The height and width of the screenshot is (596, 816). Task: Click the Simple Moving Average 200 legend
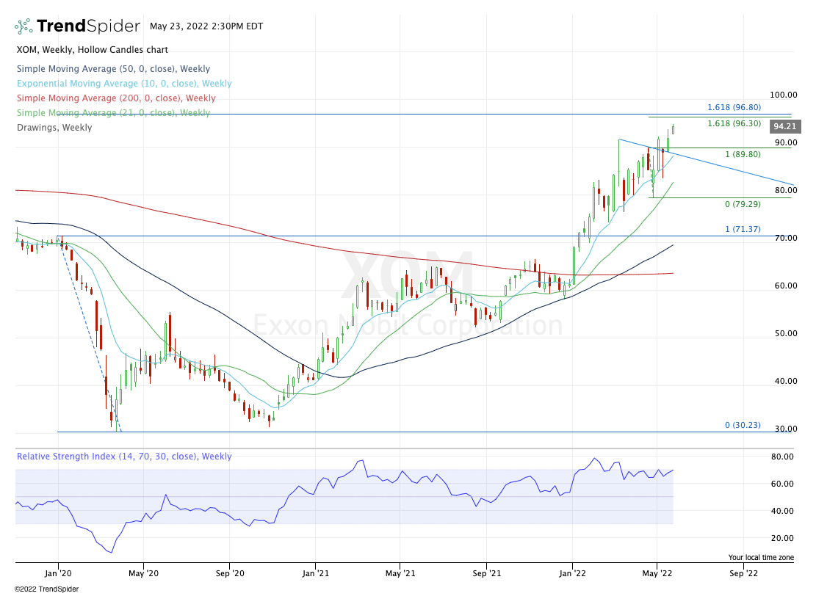[x=115, y=98]
